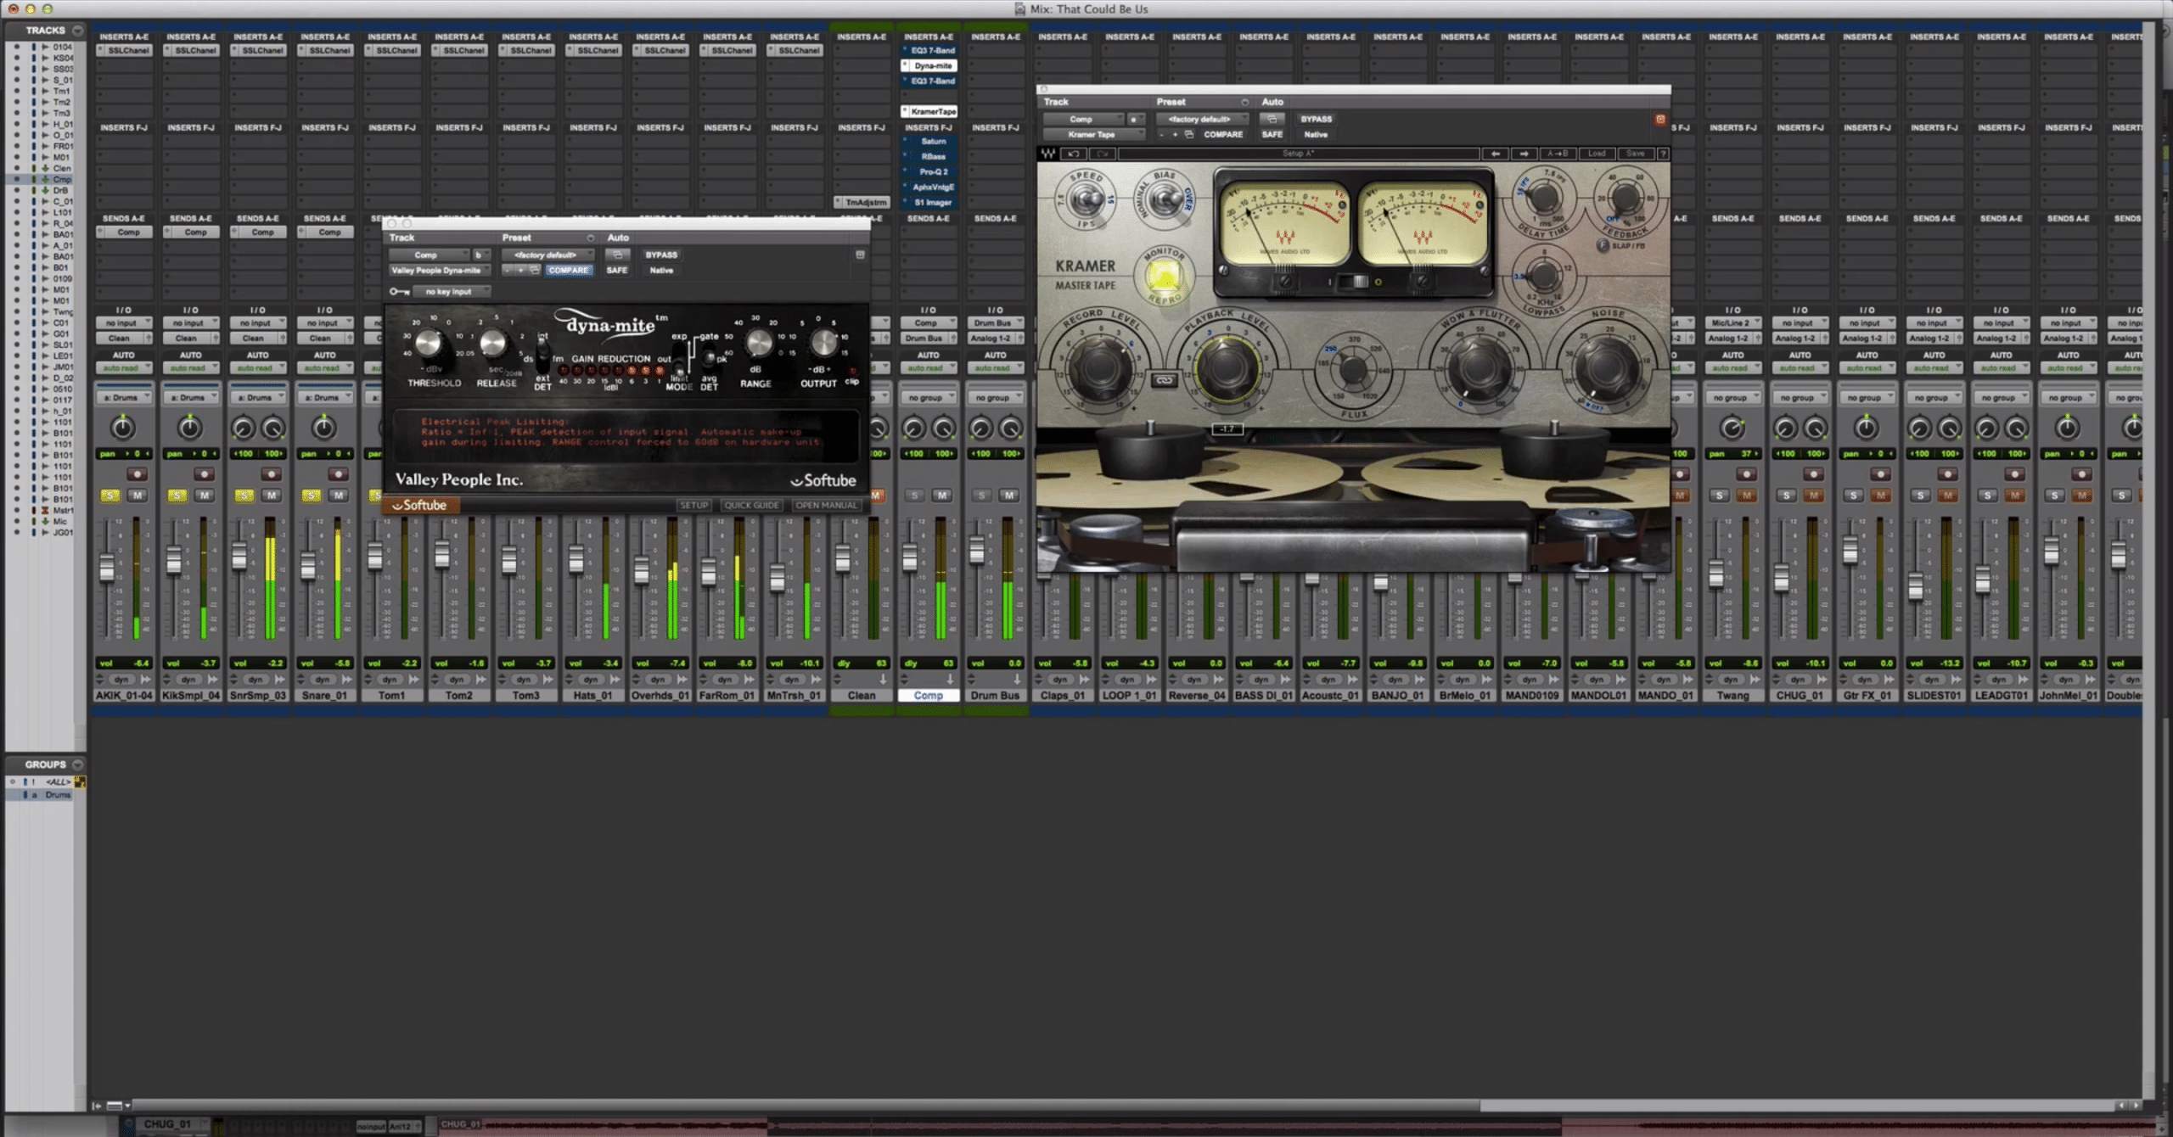
Task: Click the Save button in Kramer Tape toolbar
Action: [x=1635, y=154]
